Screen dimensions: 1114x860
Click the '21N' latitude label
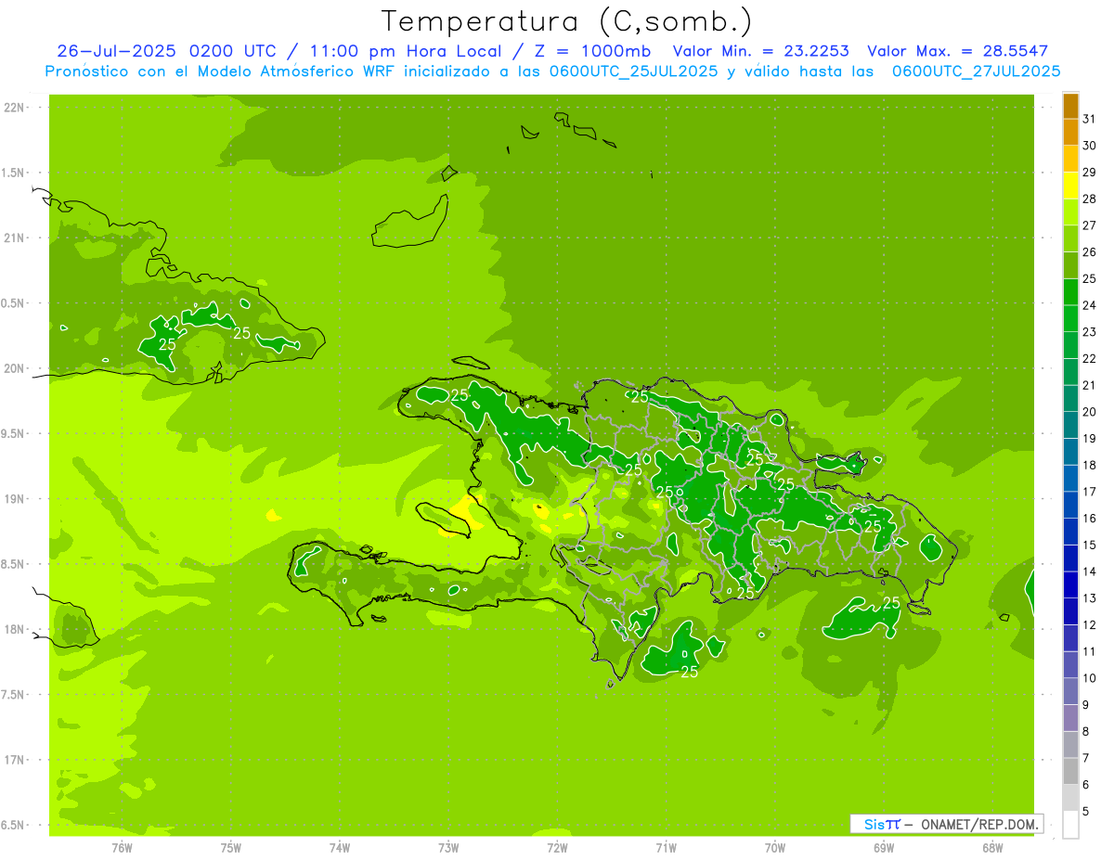click(x=14, y=237)
